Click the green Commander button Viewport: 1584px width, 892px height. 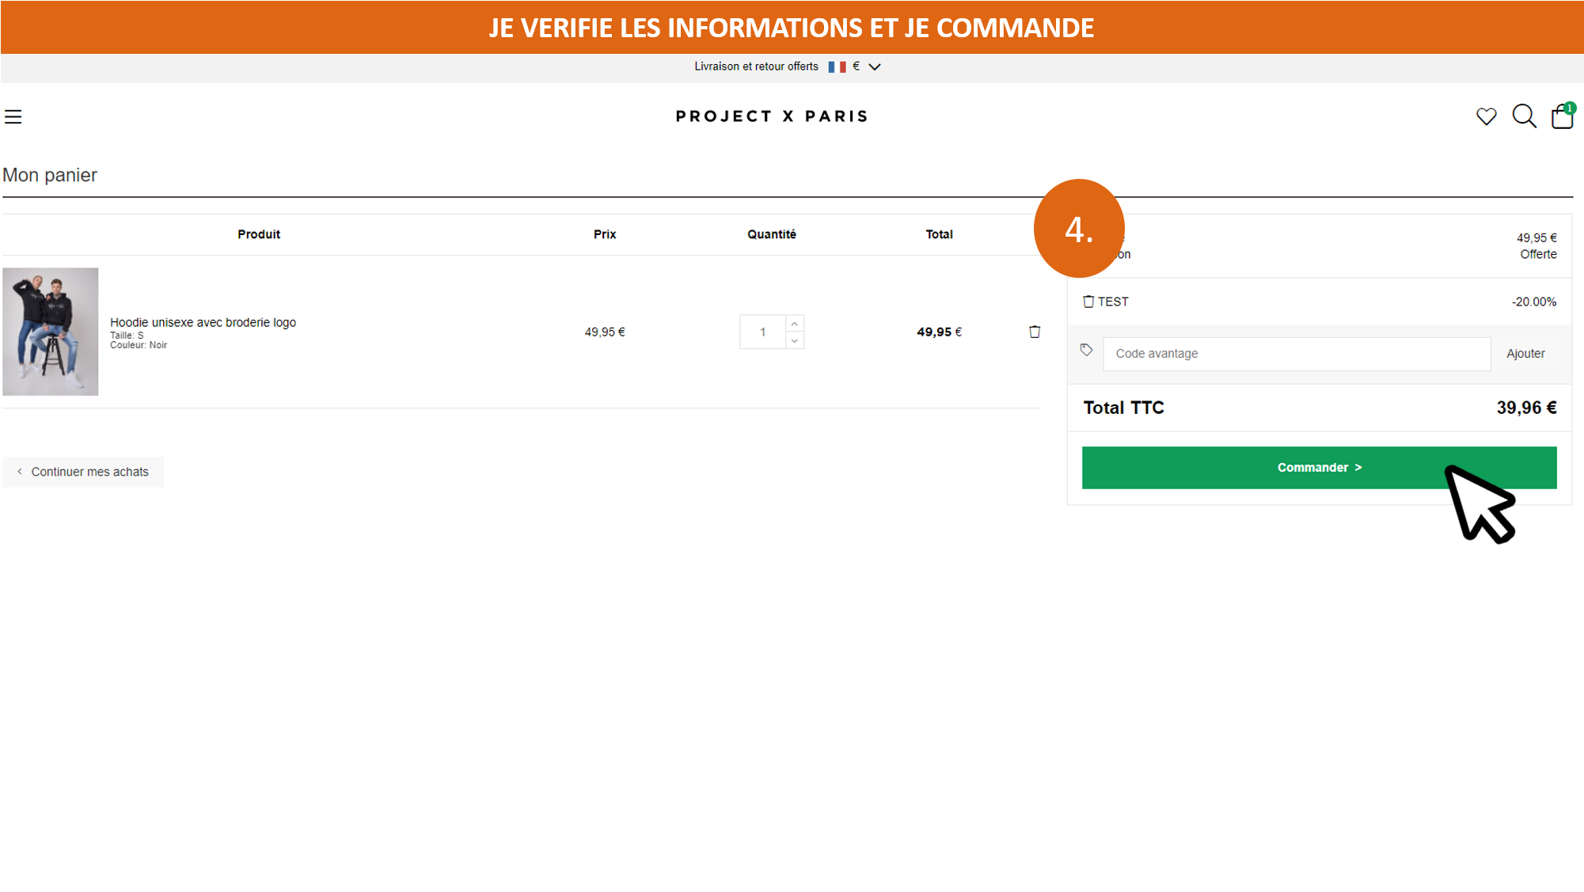click(1319, 468)
